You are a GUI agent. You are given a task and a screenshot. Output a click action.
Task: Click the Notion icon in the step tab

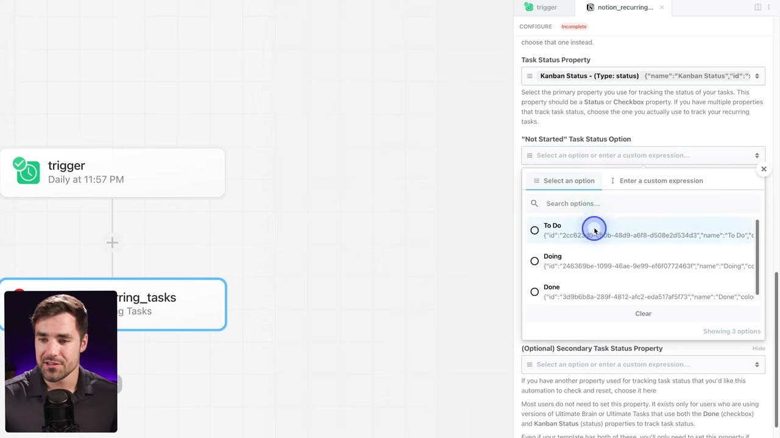pos(590,7)
